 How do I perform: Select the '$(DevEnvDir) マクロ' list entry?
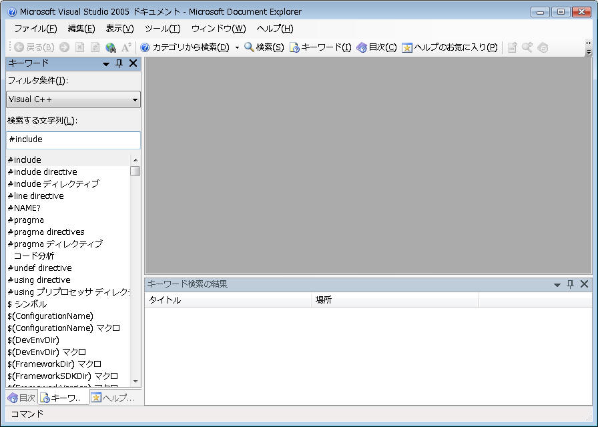tap(69, 352)
